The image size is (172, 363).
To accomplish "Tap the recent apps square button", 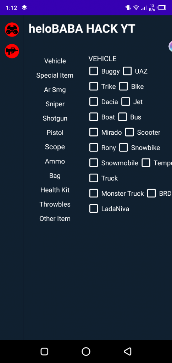I will point(44,351).
